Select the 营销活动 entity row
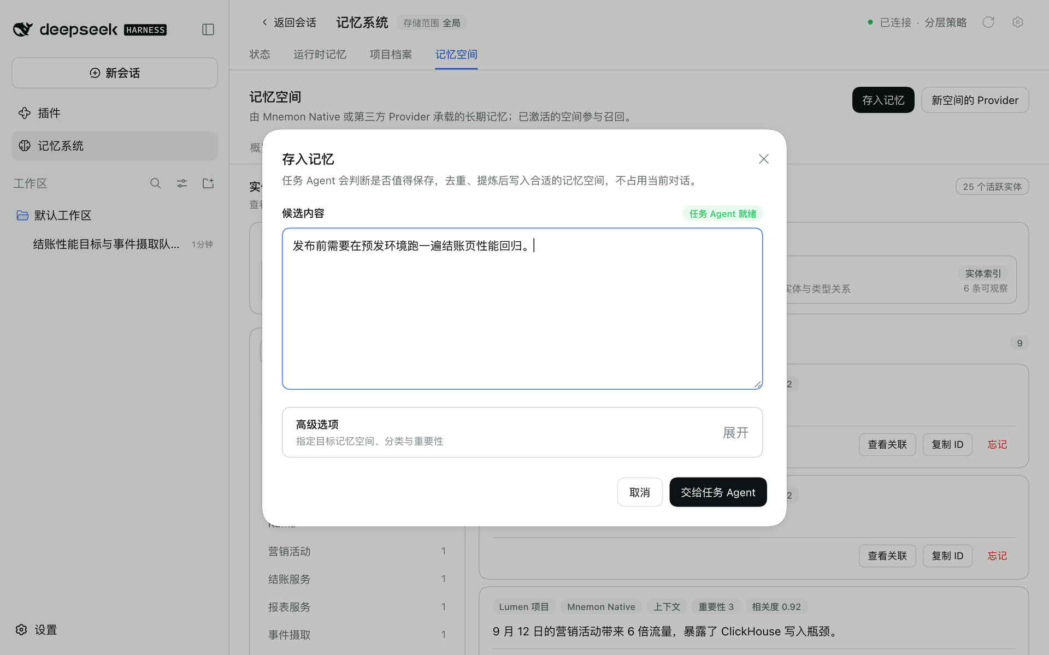 coord(357,551)
